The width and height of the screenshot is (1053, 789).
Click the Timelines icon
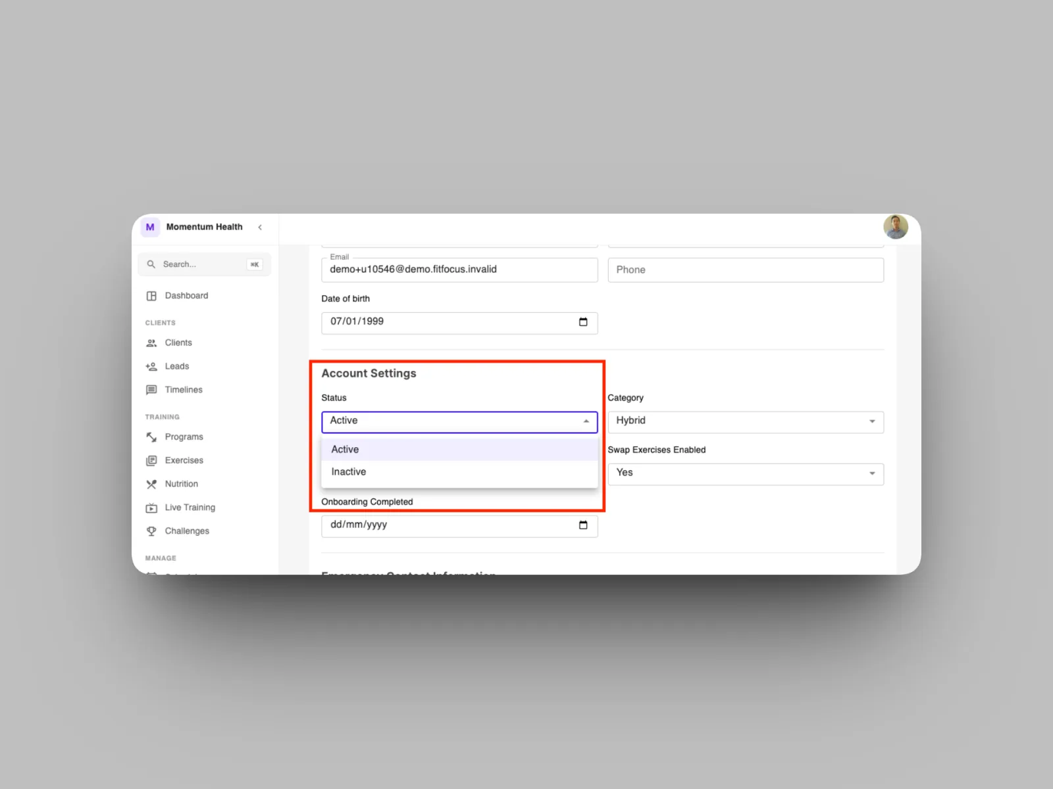pos(151,390)
